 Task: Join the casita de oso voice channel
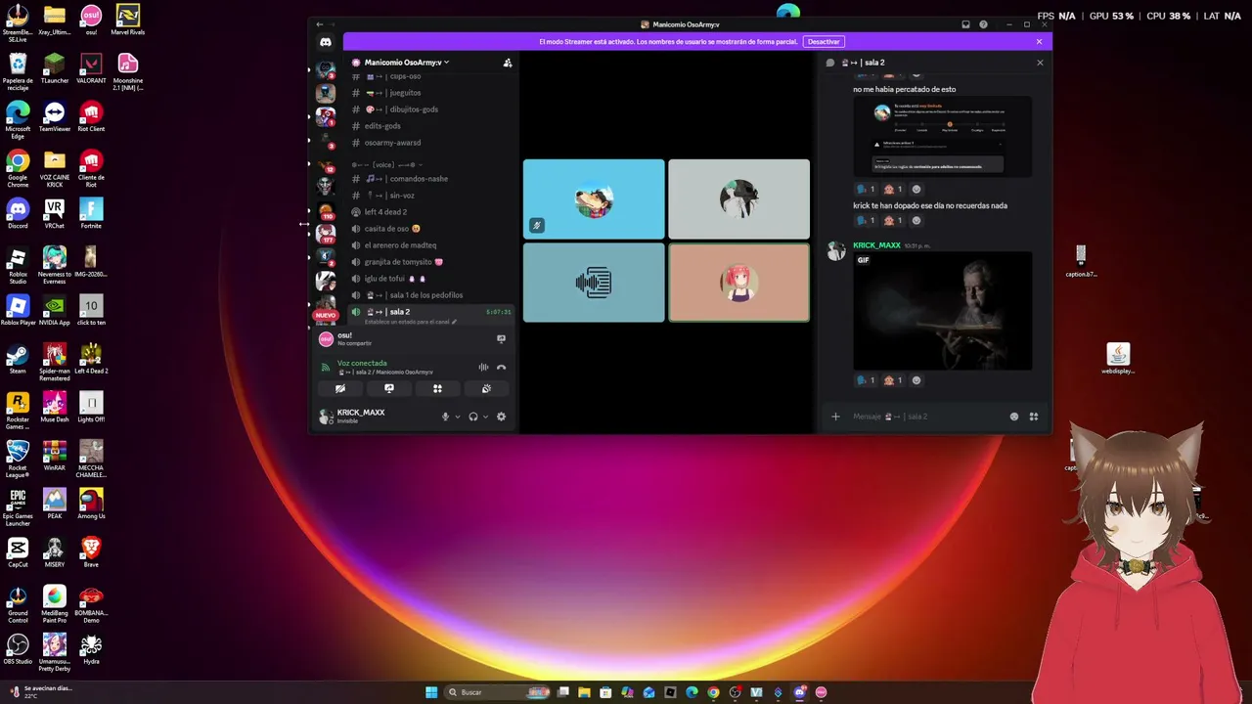click(x=429, y=229)
